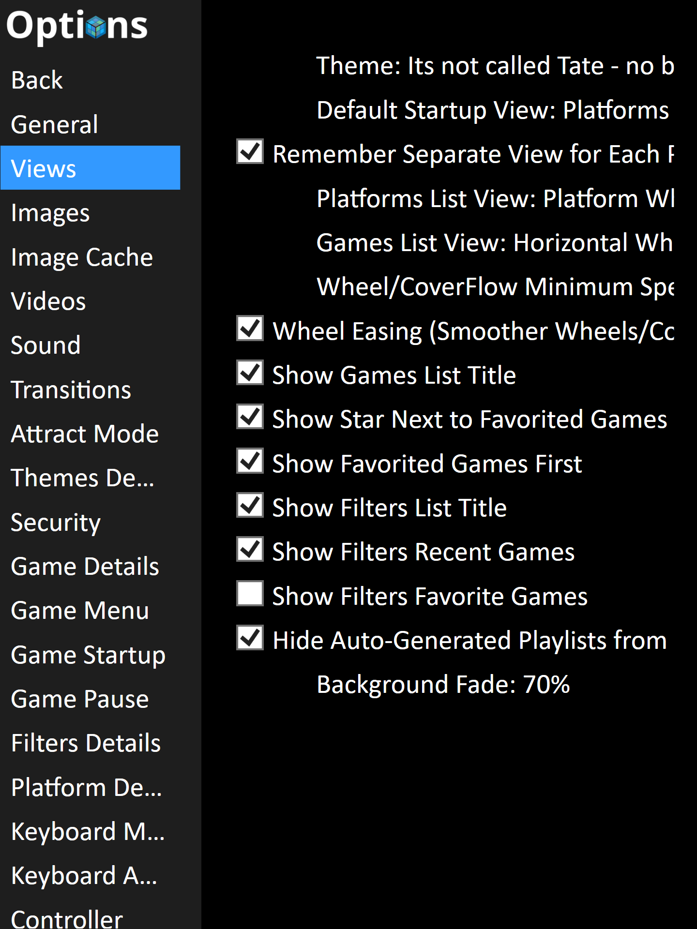The image size is (697, 929).
Task: Select the Images options category
Action: click(50, 213)
